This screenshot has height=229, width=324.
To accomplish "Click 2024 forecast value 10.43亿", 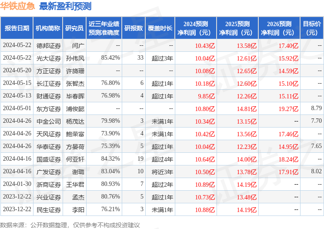I will point(205,46).
